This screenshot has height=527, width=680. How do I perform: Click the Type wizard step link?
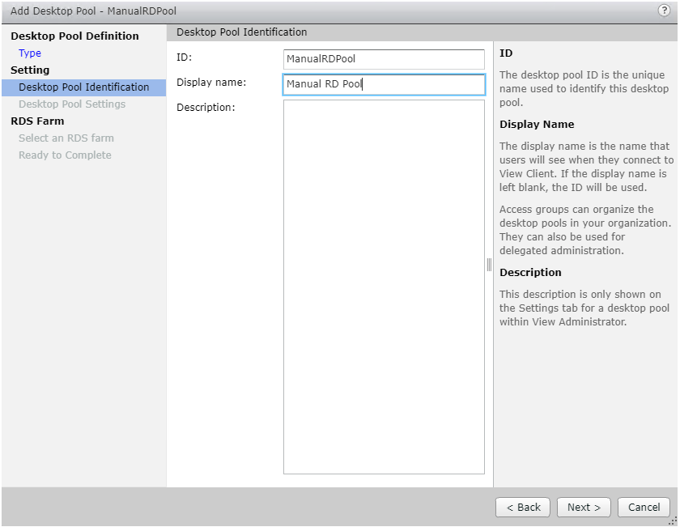[30, 53]
